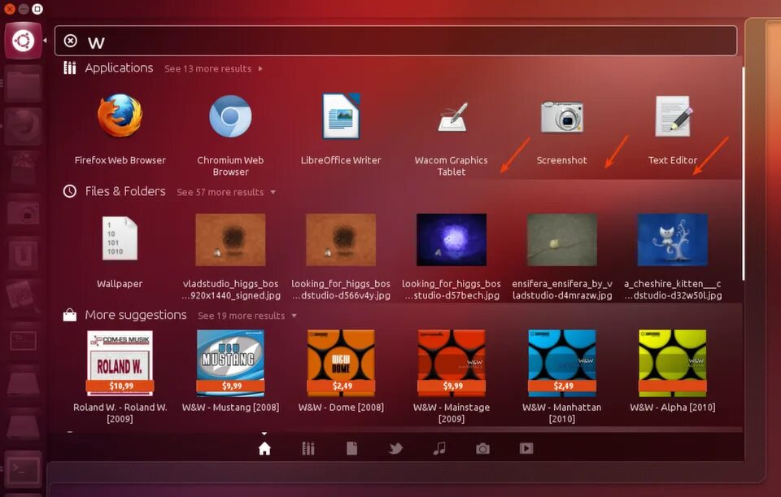Image resolution: width=781 pixels, height=497 pixels.
Task: Switch to the Video lens
Action: 526,449
